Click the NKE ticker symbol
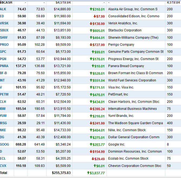 click(3, 130)
